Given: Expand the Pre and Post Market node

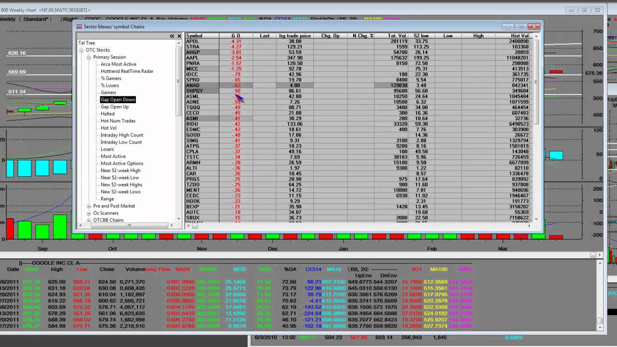Looking at the screenshot, I should pos(89,206).
